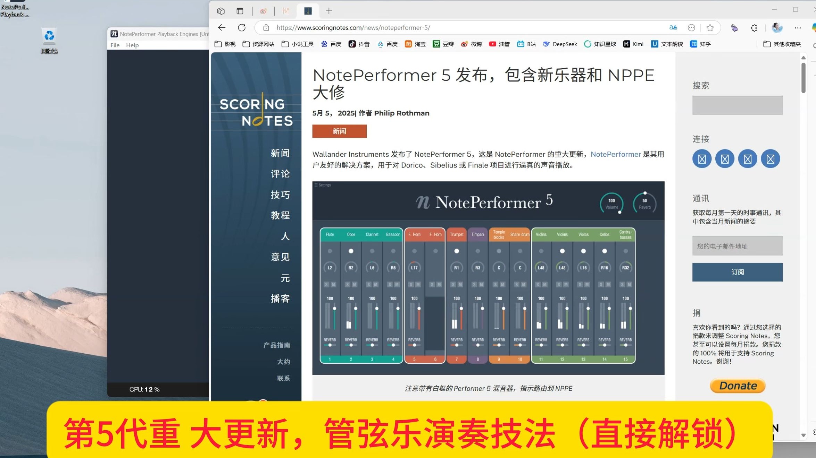Image resolution: width=816 pixels, height=458 pixels.
Task: Open the 知乎 bookmark
Action: click(x=700, y=44)
